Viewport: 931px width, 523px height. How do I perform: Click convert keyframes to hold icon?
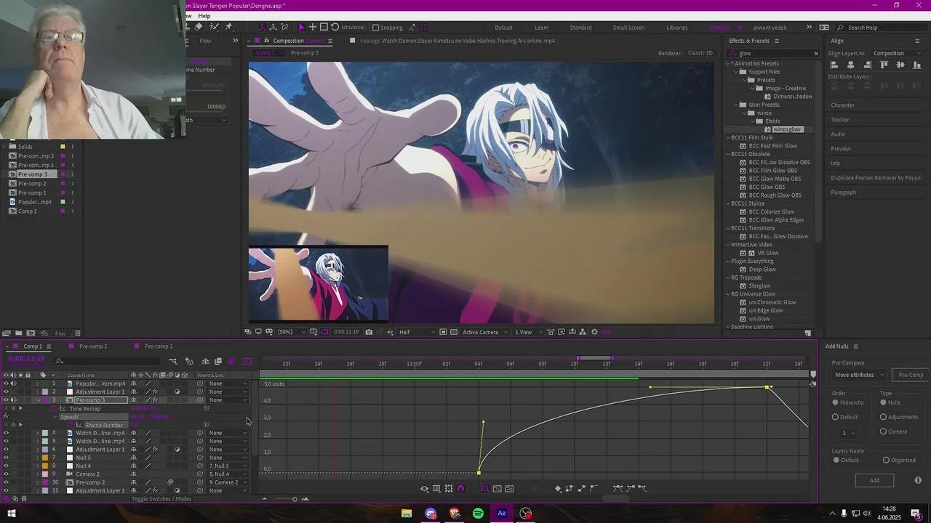pyautogui.click(x=570, y=489)
